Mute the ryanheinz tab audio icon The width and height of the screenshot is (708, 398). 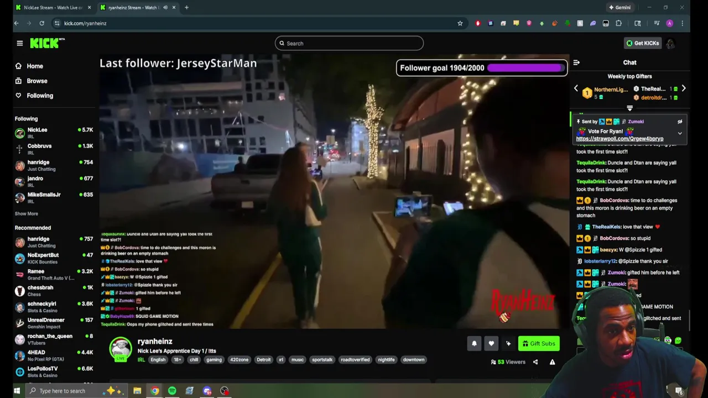165,8
